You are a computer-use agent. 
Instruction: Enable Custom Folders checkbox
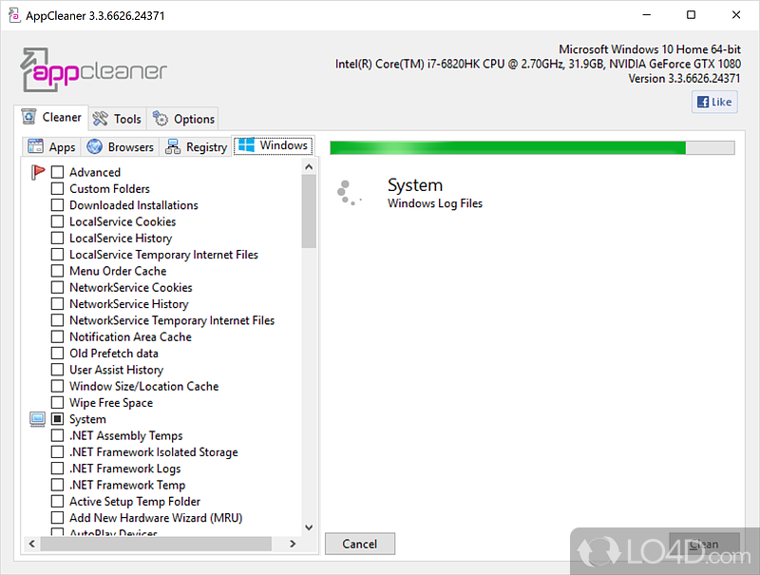57,188
